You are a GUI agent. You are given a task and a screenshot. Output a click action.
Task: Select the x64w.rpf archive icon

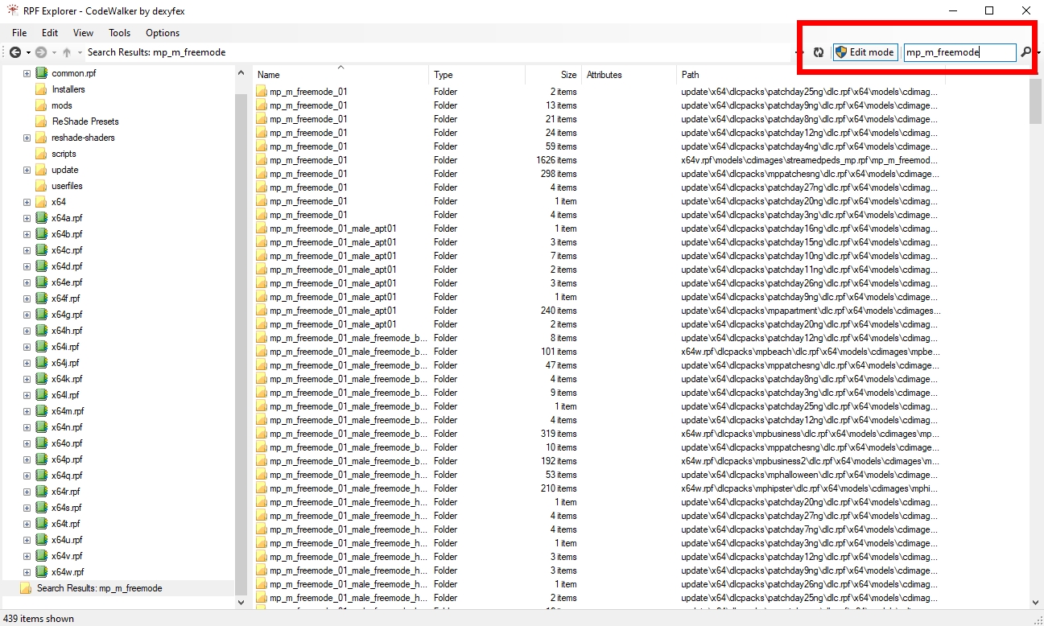click(x=41, y=572)
